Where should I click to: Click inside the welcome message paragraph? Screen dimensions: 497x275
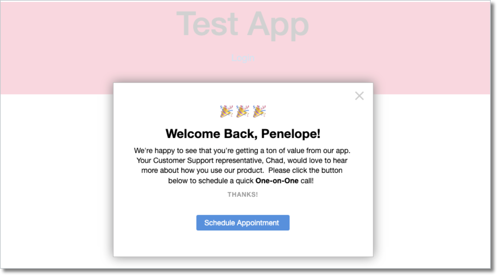(243, 160)
